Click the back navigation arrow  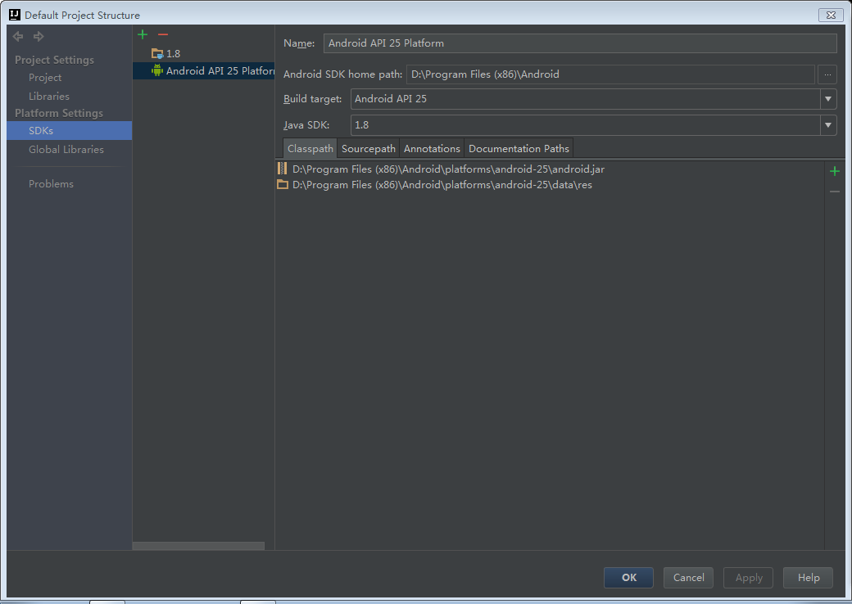click(x=18, y=36)
